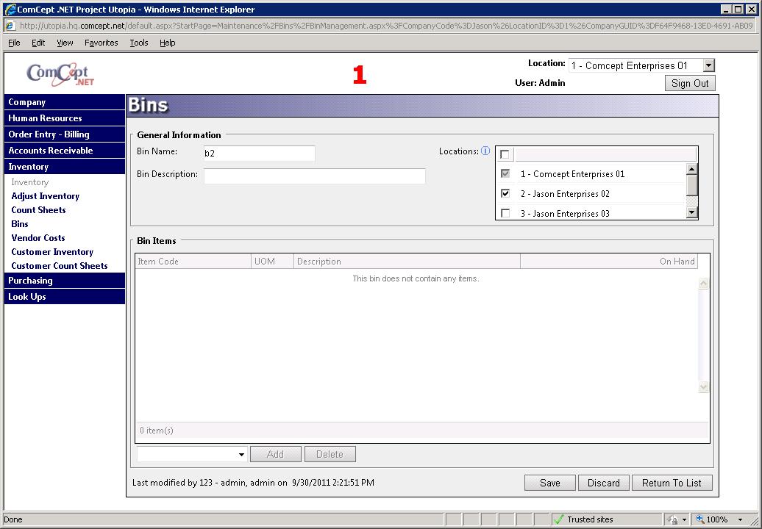Click Return To List button
Screen dimensions: 762x529
(672, 483)
